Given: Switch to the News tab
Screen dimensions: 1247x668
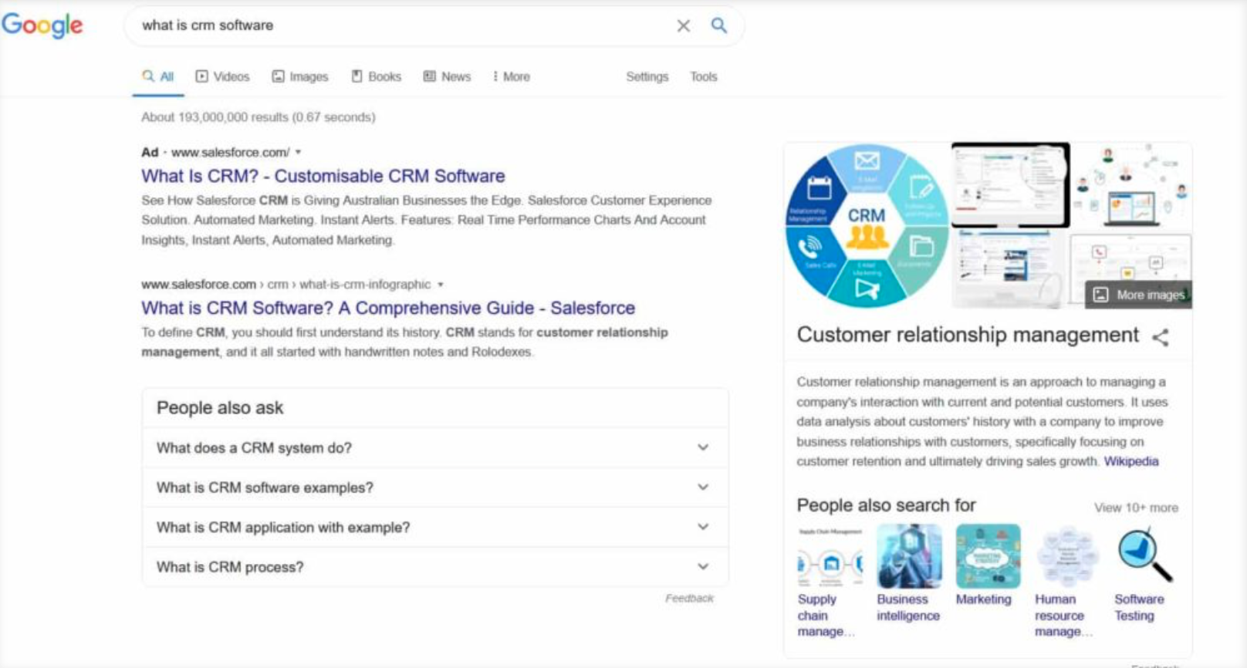Looking at the screenshot, I should (447, 76).
